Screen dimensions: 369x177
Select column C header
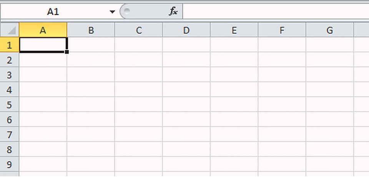[139, 30]
